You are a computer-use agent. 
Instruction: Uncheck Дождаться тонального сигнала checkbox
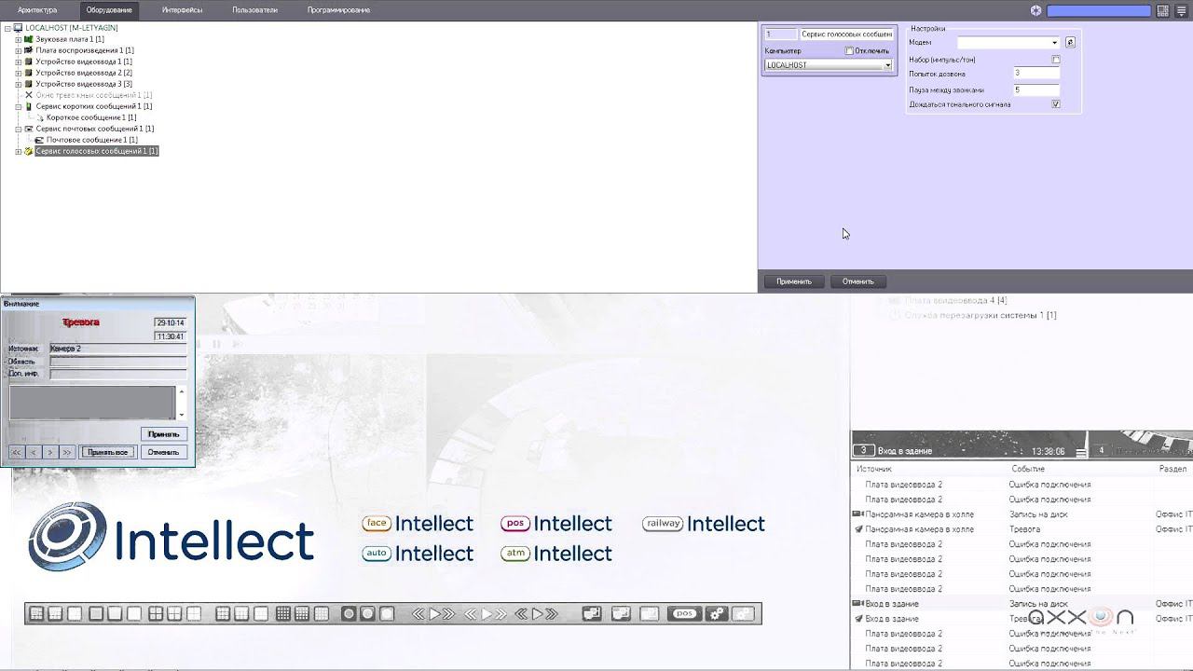click(x=1056, y=104)
